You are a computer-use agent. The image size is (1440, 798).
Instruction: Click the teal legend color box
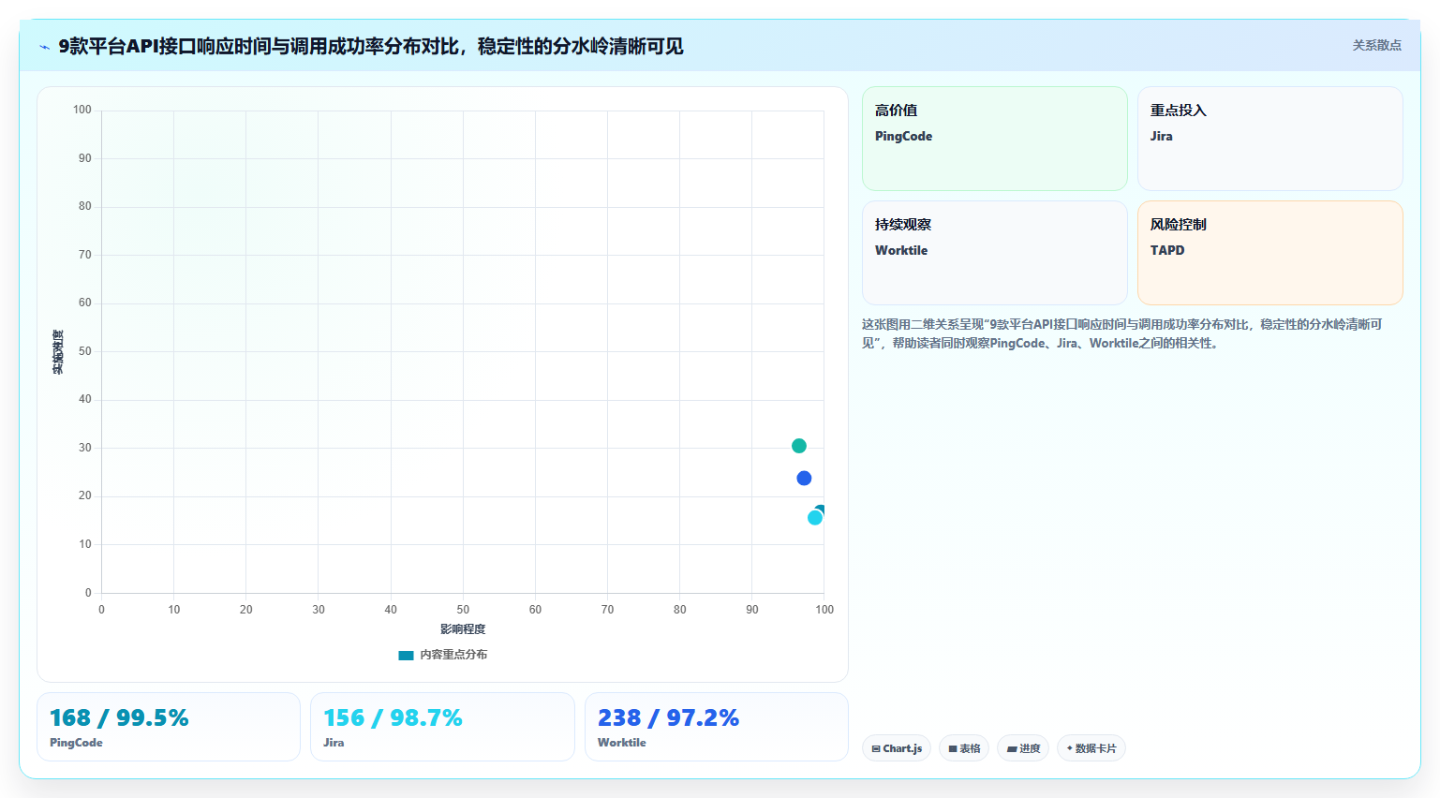pos(406,656)
